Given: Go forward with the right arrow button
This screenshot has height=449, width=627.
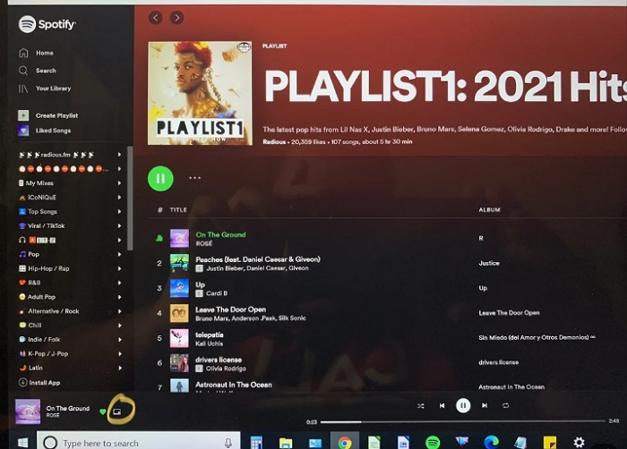Looking at the screenshot, I should (176, 18).
